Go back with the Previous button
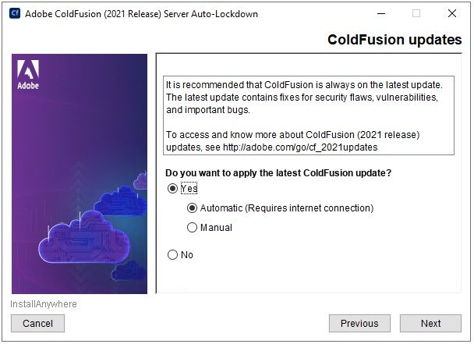 coord(359,324)
